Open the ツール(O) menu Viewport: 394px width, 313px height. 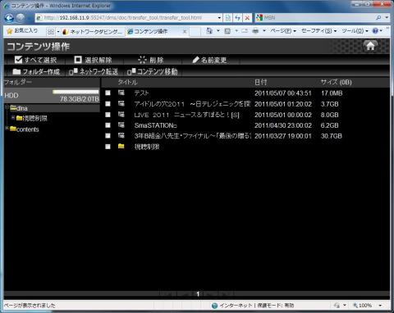[355, 31]
